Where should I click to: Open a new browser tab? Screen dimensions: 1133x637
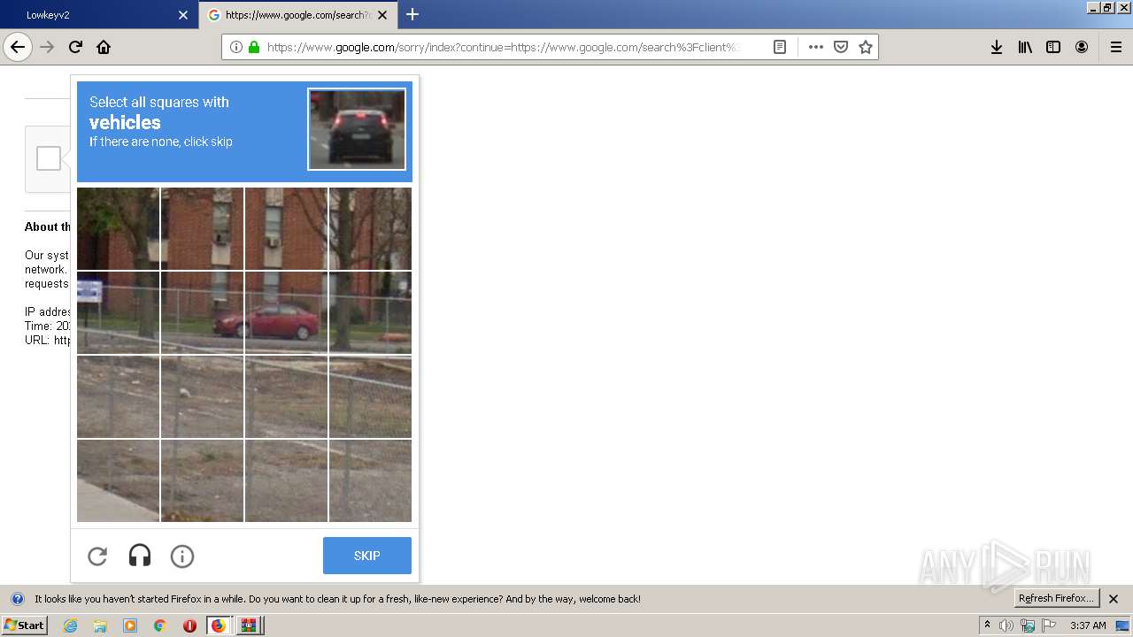point(412,14)
